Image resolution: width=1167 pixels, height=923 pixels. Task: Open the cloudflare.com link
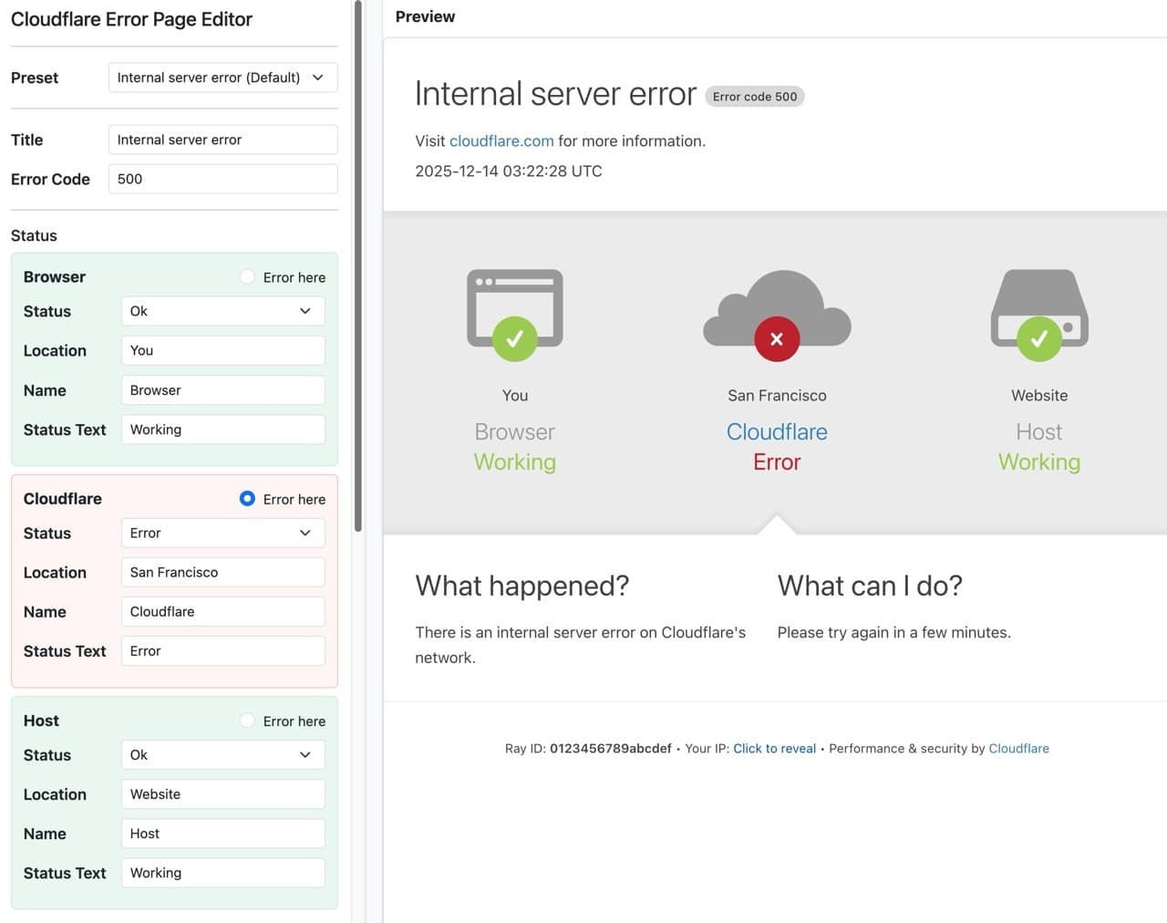(501, 141)
